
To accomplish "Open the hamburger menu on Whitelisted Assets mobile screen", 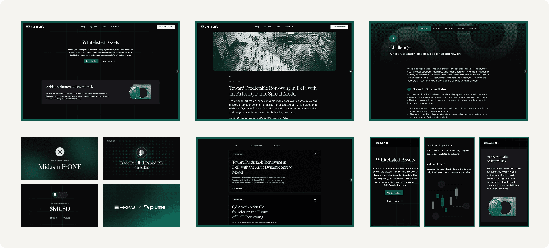I will coord(413,143).
